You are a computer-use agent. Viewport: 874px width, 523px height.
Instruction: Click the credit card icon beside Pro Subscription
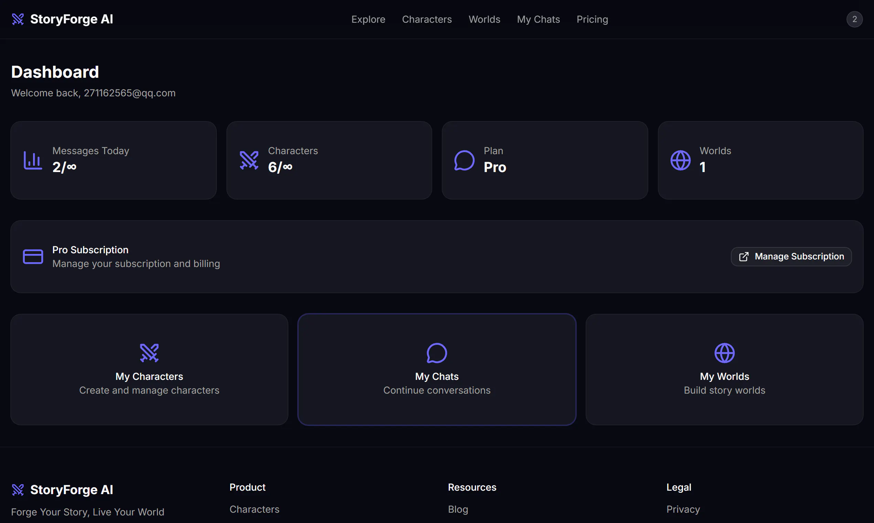coord(33,257)
